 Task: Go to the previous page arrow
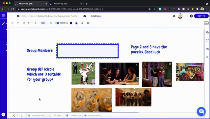(14, 115)
